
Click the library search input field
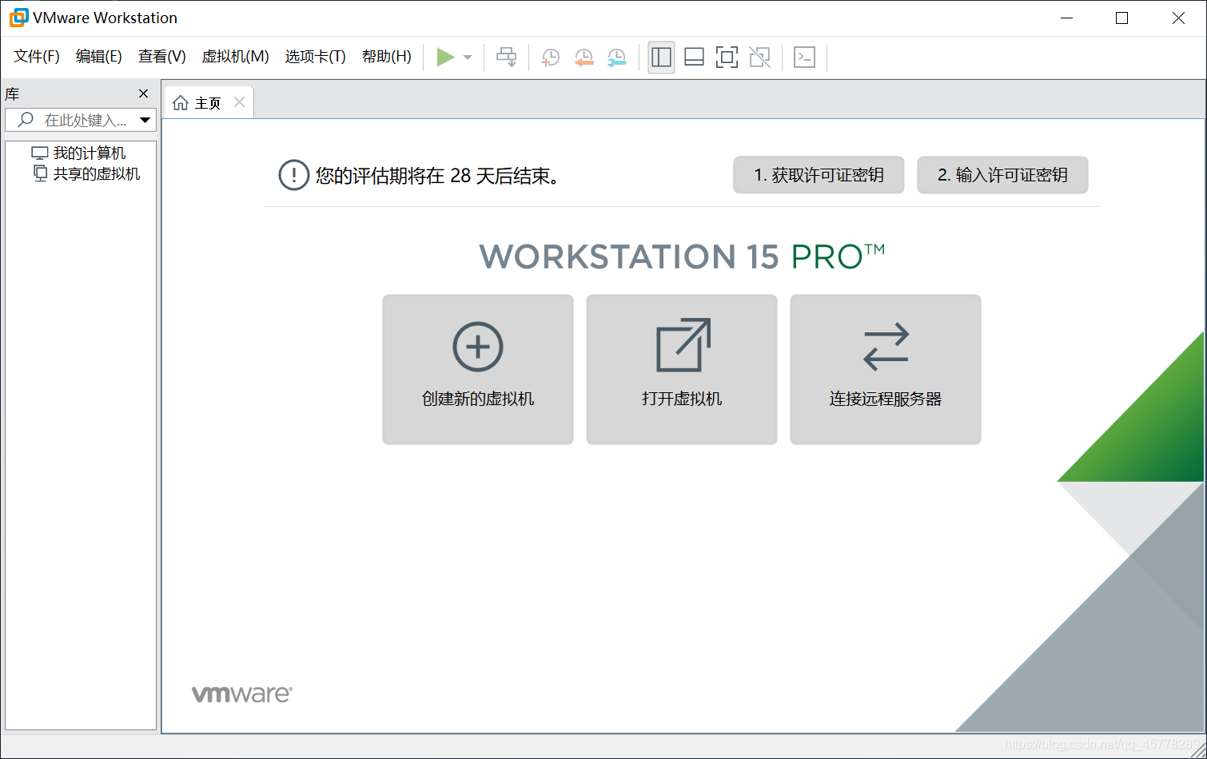tap(80, 120)
